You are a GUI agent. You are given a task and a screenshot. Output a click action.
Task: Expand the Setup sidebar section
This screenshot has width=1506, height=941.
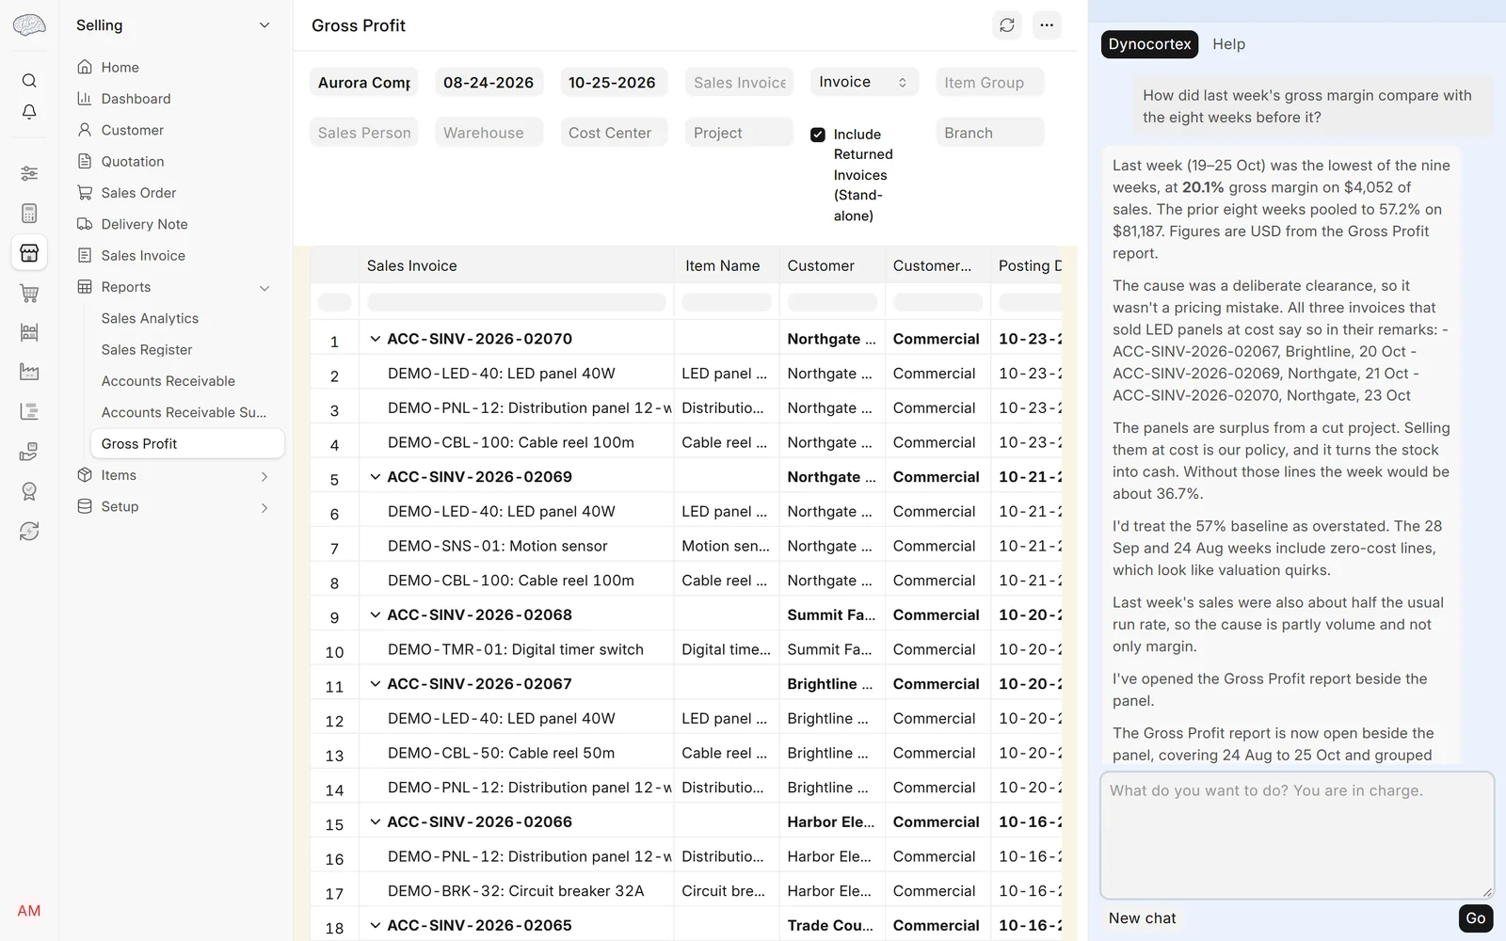[264, 507]
